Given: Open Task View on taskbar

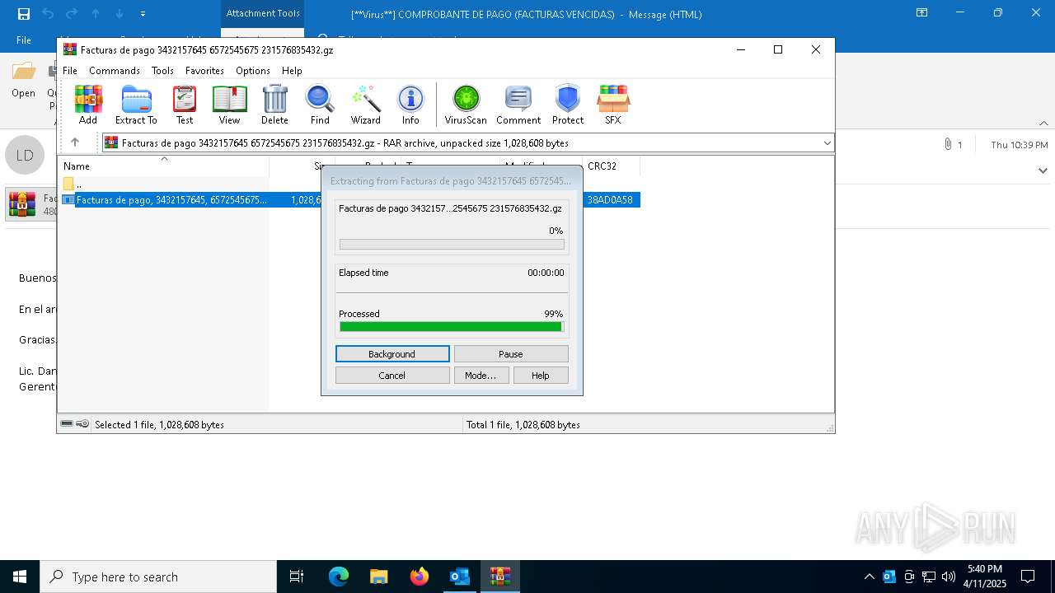Looking at the screenshot, I should pos(297,577).
